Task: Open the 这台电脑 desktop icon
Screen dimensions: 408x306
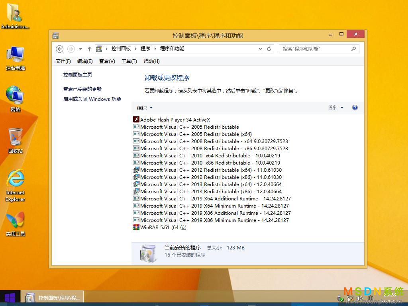Action: (x=16, y=58)
